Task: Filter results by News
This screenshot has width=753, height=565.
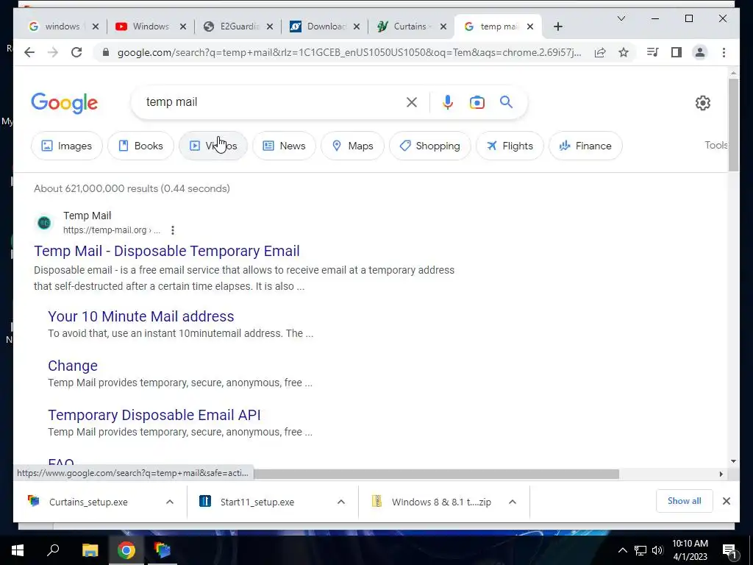Action: pyautogui.click(x=285, y=146)
